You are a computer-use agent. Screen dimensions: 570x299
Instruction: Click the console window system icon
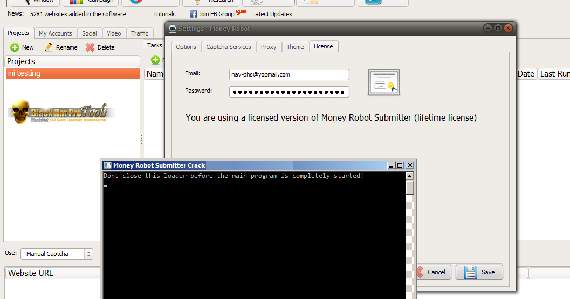[107, 165]
